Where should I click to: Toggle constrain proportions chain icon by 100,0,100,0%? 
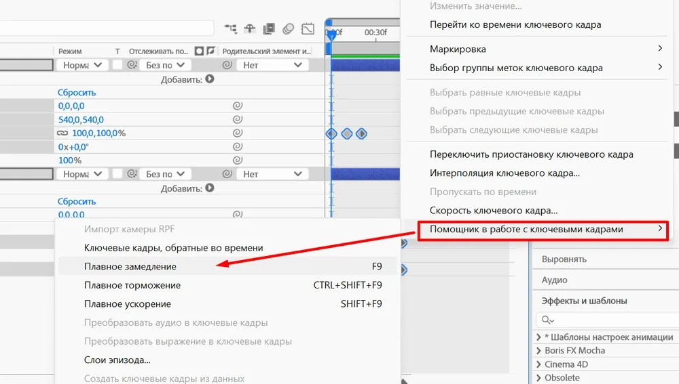[x=62, y=133]
